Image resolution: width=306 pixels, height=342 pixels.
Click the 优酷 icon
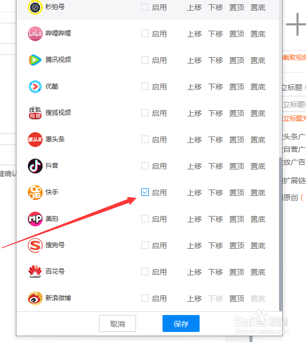tap(35, 87)
